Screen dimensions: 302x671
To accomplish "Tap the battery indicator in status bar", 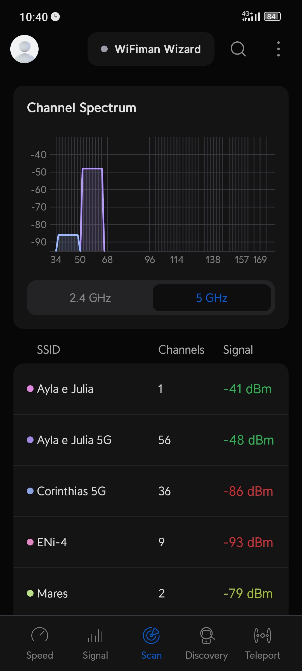I will click(272, 17).
